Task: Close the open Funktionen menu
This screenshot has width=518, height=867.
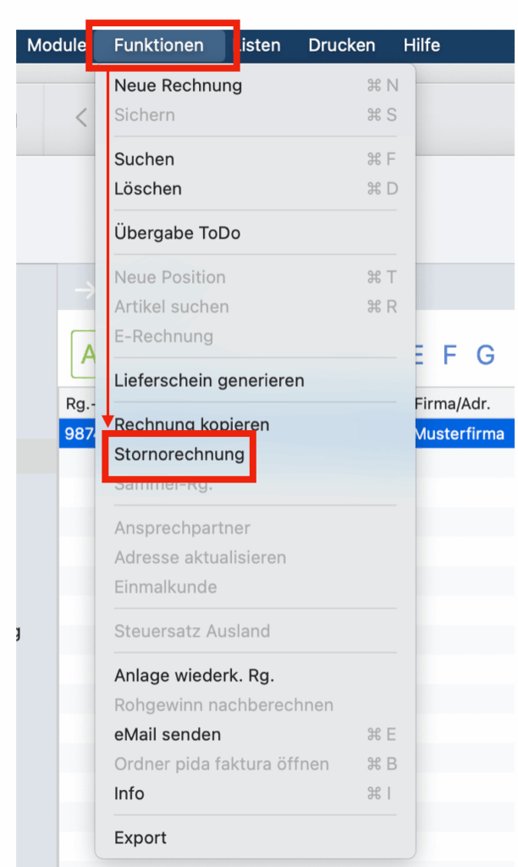Action: click(x=159, y=45)
